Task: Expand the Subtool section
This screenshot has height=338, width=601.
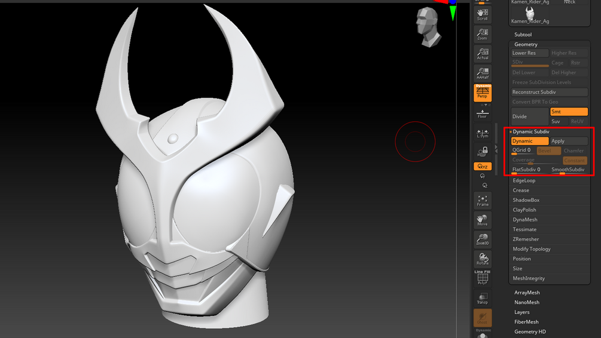Action: [523, 35]
